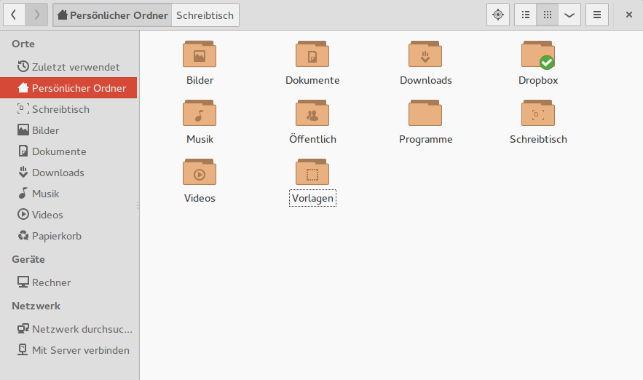Expand the view options dropdown arrow

tap(569, 15)
